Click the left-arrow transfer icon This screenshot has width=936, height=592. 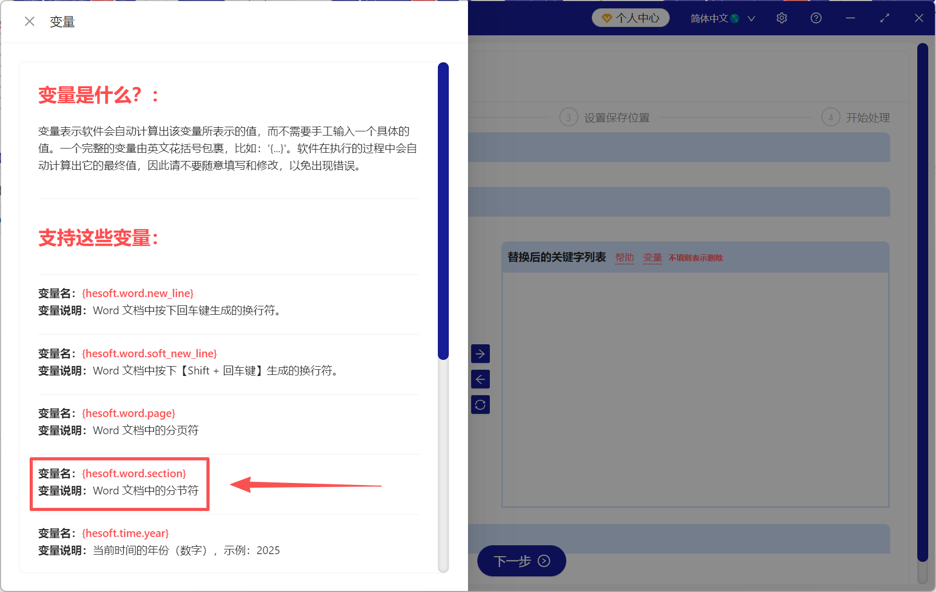click(x=480, y=379)
